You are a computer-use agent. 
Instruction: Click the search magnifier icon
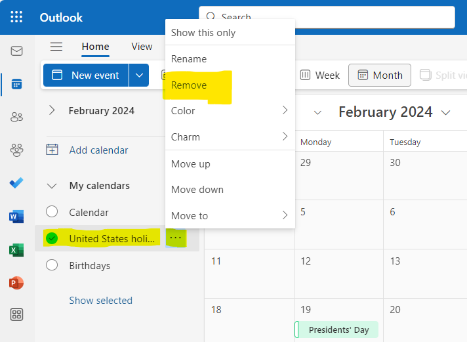coord(211,16)
